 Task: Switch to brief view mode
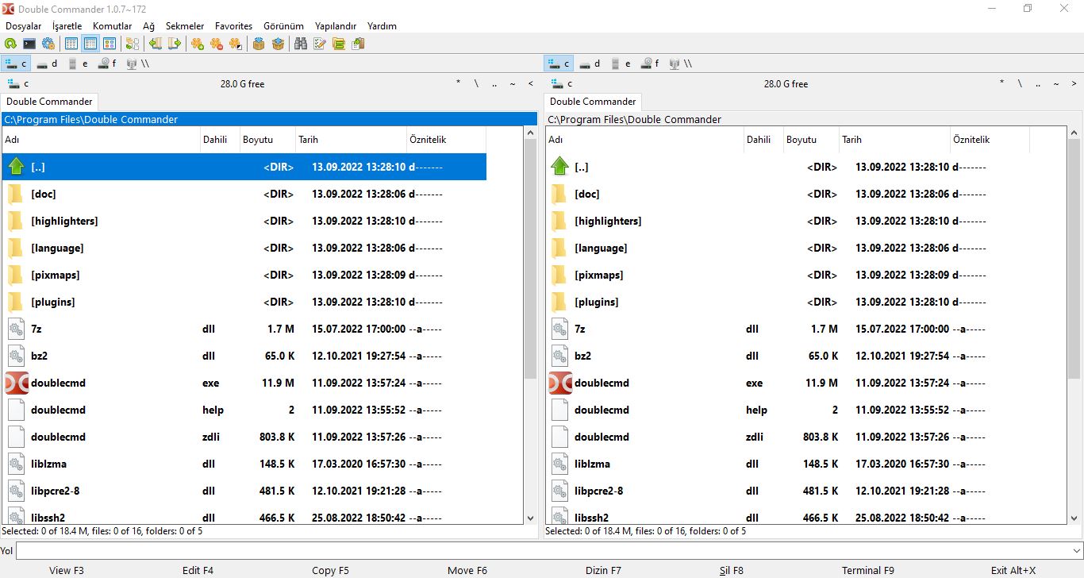click(71, 44)
